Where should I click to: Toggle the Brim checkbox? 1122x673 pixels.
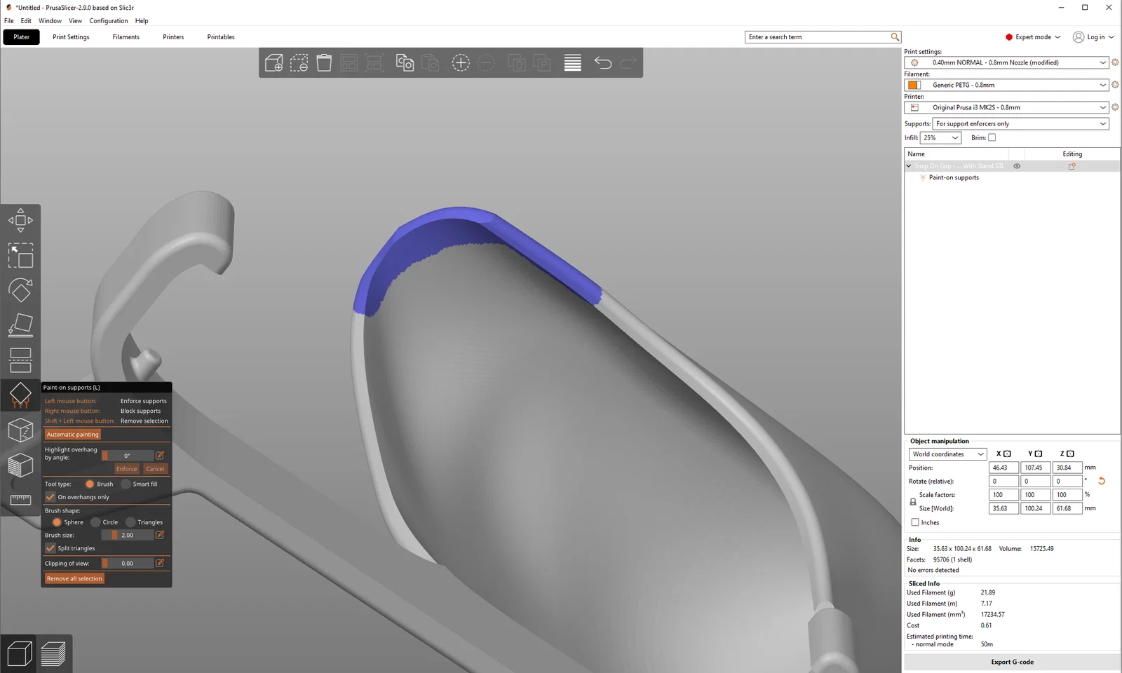992,137
